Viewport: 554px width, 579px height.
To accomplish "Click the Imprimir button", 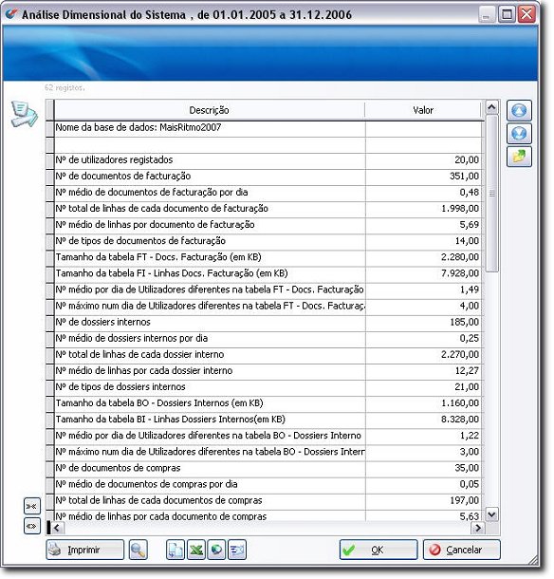I will click(x=84, y=550).
